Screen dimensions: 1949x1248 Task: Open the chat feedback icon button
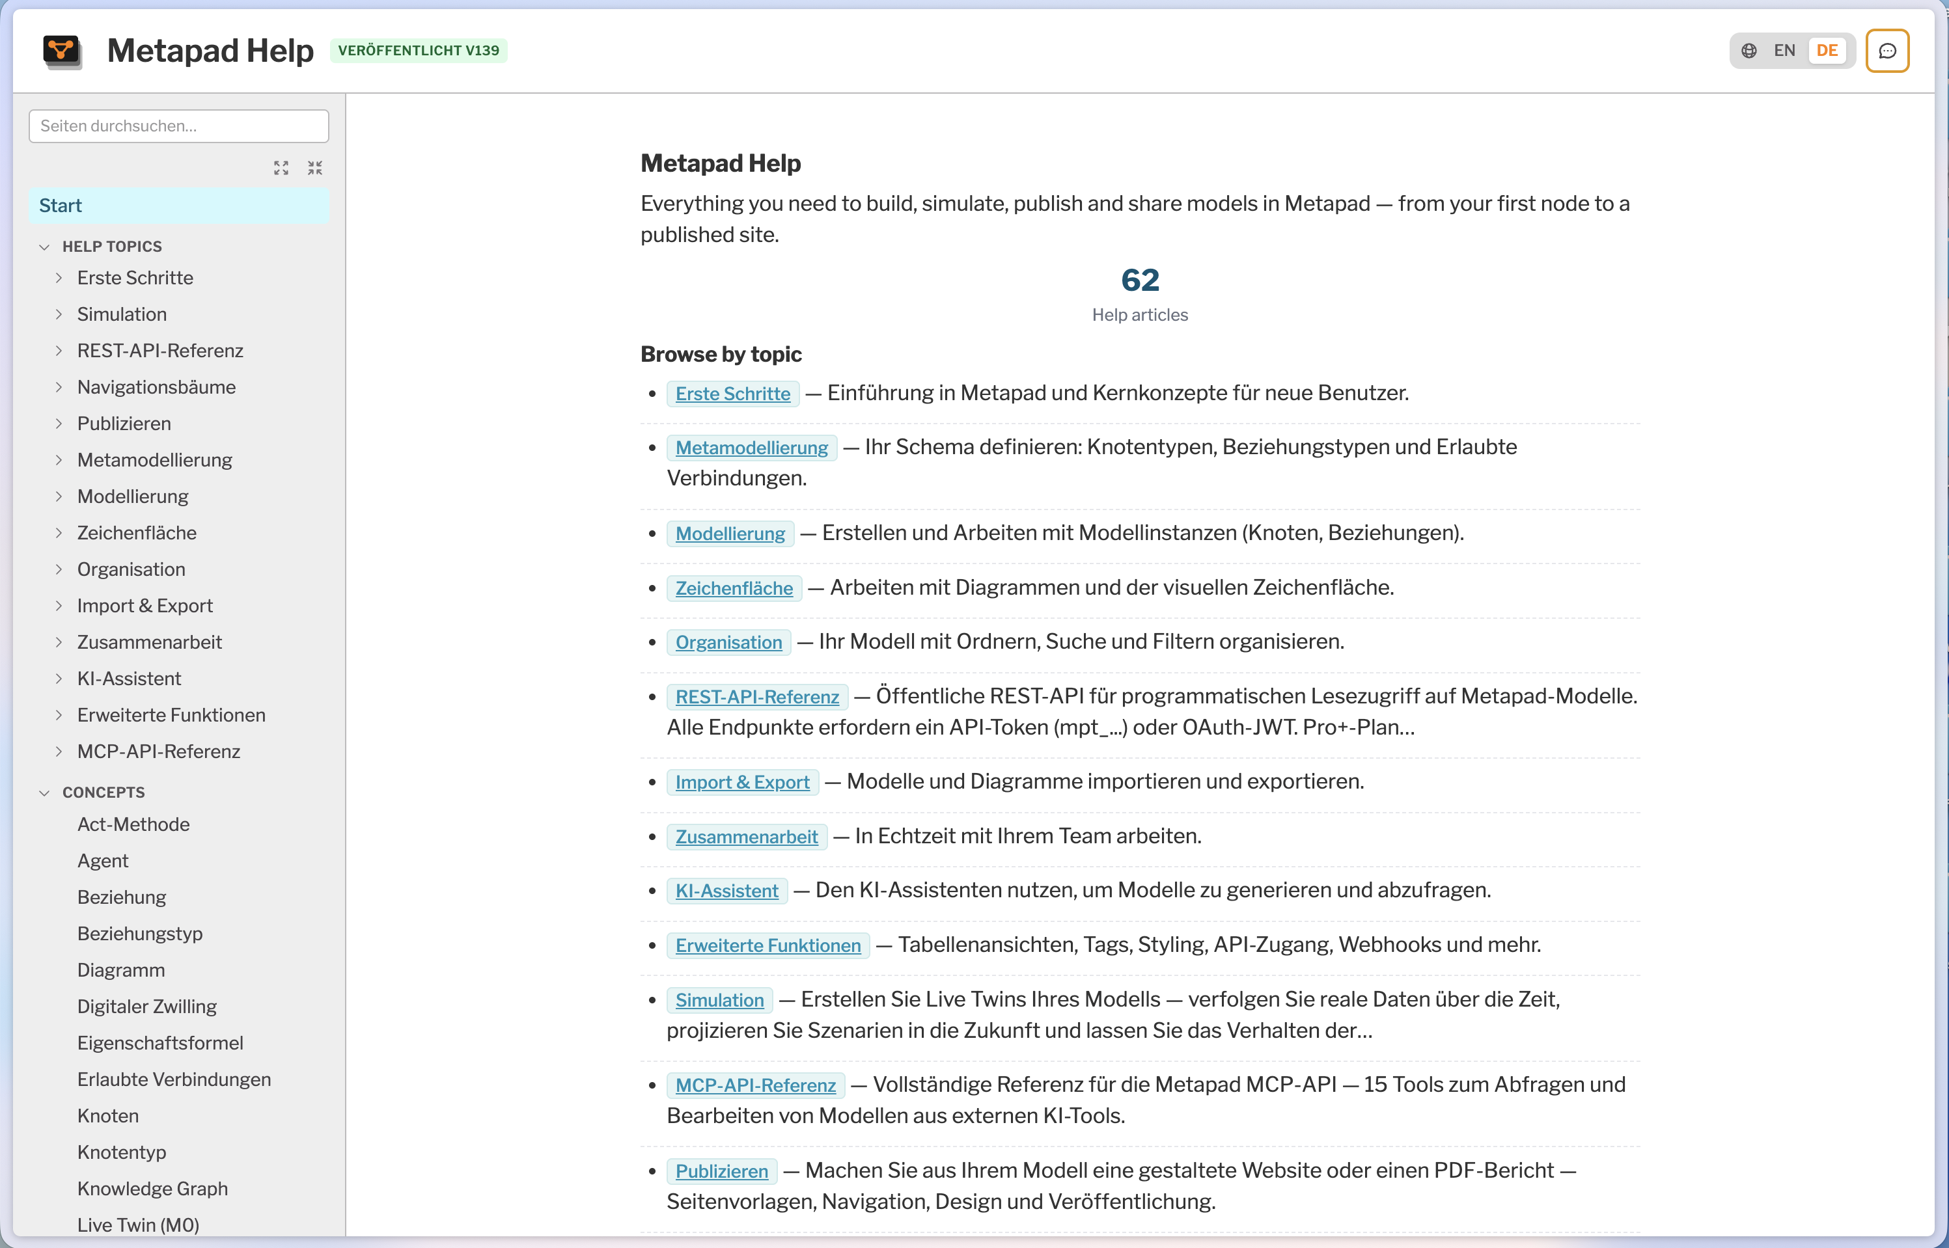click(x=1887, y=50)
